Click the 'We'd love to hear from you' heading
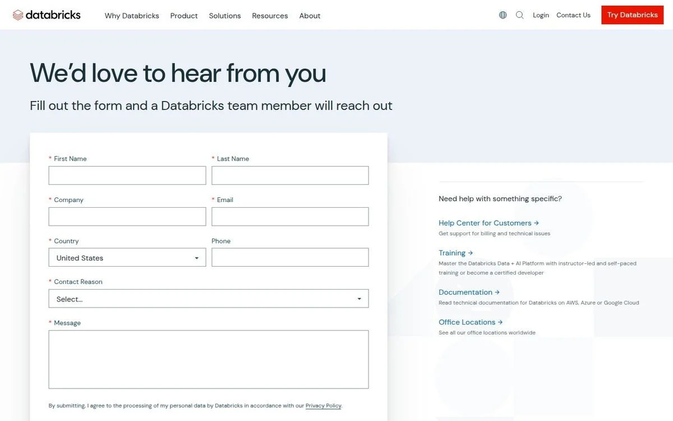This screenshot has height=421, width=673. coord(178,74)
